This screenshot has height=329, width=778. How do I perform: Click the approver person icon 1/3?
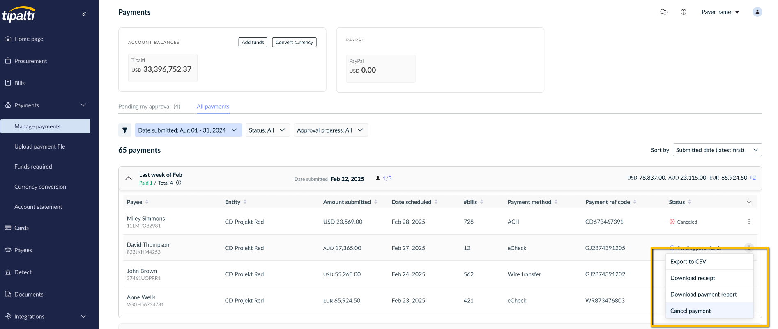pos(378,178)
